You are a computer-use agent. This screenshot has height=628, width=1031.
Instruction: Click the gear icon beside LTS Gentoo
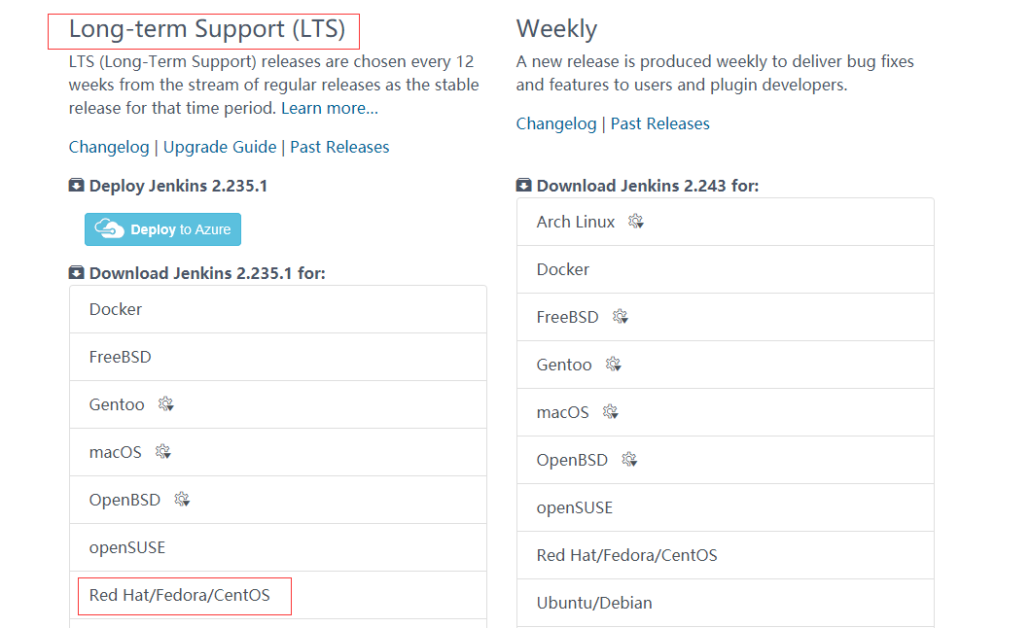[x=165, y=404]
